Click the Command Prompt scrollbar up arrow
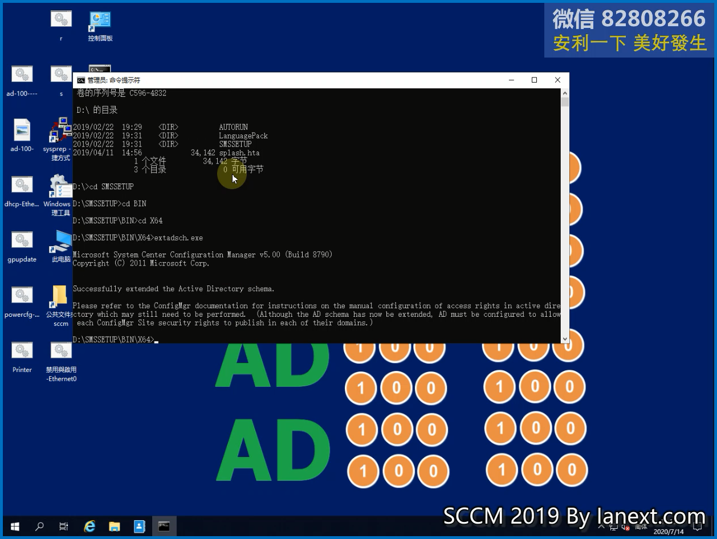717x539 pixels. (565, 93)
